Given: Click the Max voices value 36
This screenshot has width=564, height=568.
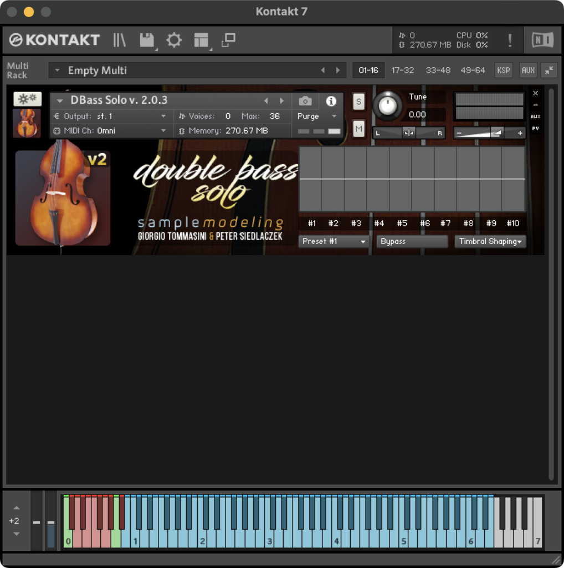Looking at the screenshot, I should click(x=275, y=116).
